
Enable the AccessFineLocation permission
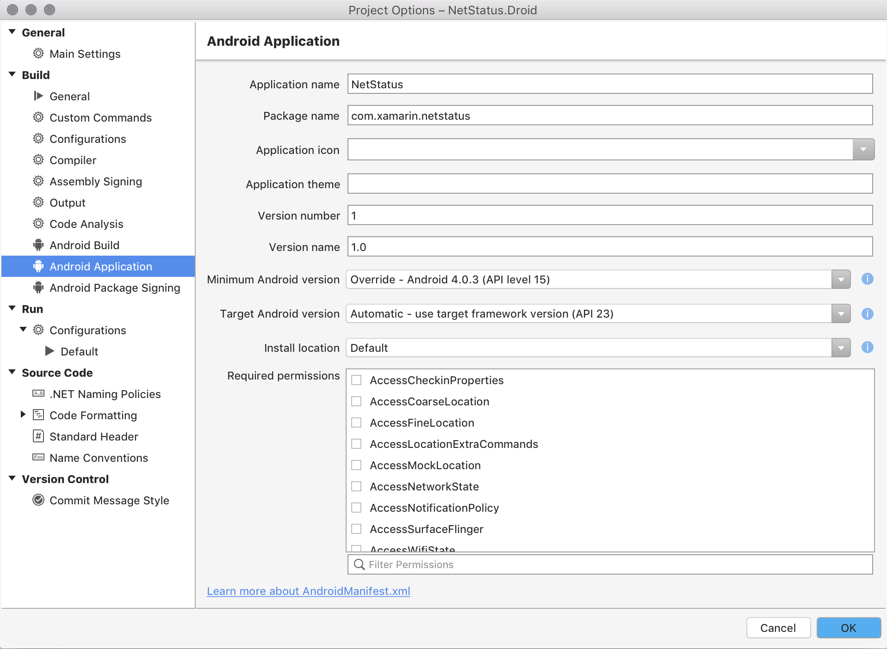356,422
